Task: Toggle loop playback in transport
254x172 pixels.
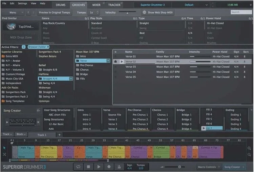Action: [x=78, y=167]
